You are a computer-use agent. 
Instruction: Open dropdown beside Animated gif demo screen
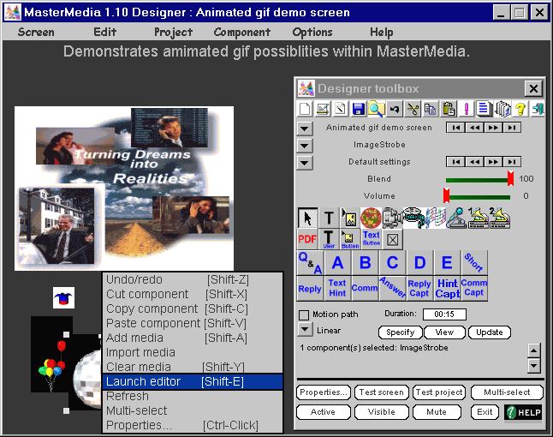[x=305, y=129]
